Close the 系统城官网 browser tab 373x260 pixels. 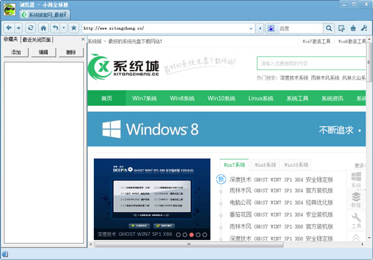[65, 13]
